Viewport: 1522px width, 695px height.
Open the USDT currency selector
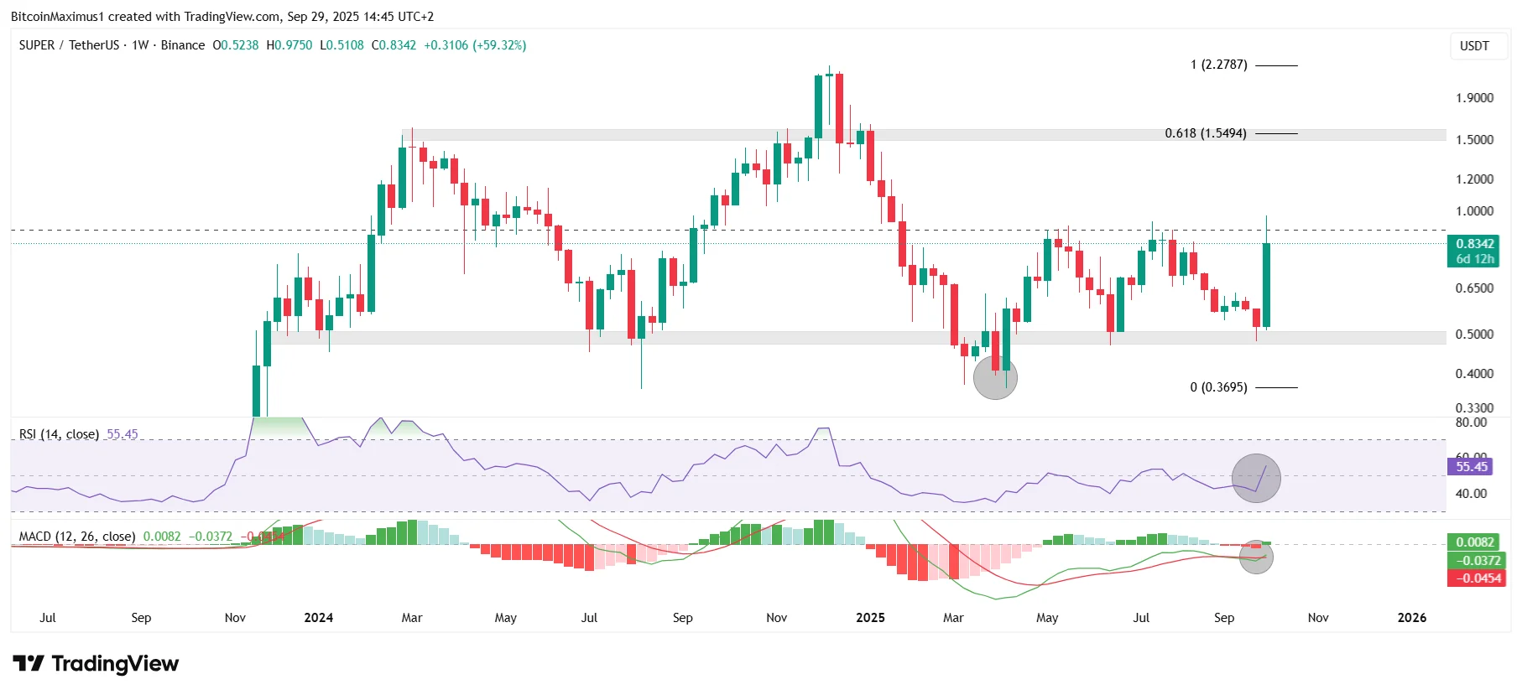[1474, 46]
